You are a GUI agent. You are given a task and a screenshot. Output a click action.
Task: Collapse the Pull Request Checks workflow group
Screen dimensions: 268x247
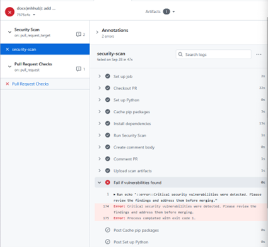coord(9,67)
